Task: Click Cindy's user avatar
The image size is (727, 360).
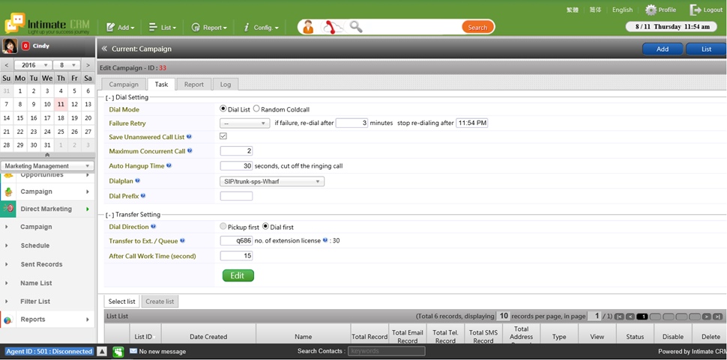Action: [10, 46]
